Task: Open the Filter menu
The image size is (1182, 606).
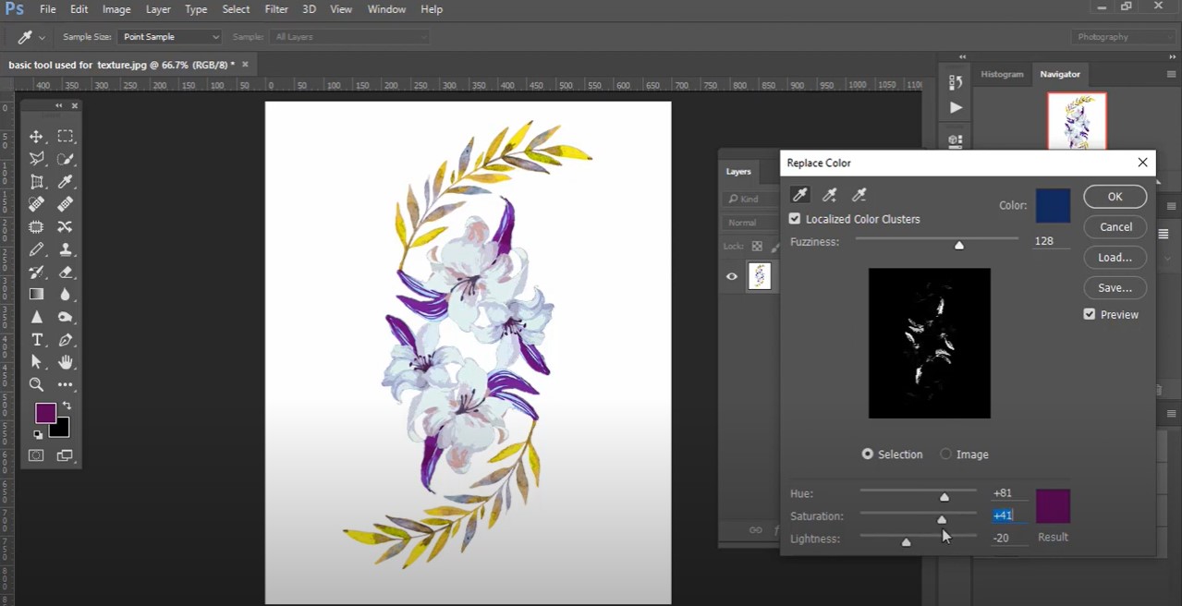Action: tap(276, 9)
